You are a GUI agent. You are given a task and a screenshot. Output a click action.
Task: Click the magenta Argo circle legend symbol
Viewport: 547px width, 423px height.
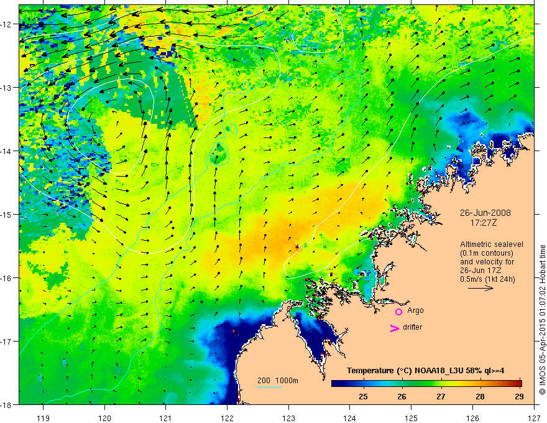[x=398, y=312]
